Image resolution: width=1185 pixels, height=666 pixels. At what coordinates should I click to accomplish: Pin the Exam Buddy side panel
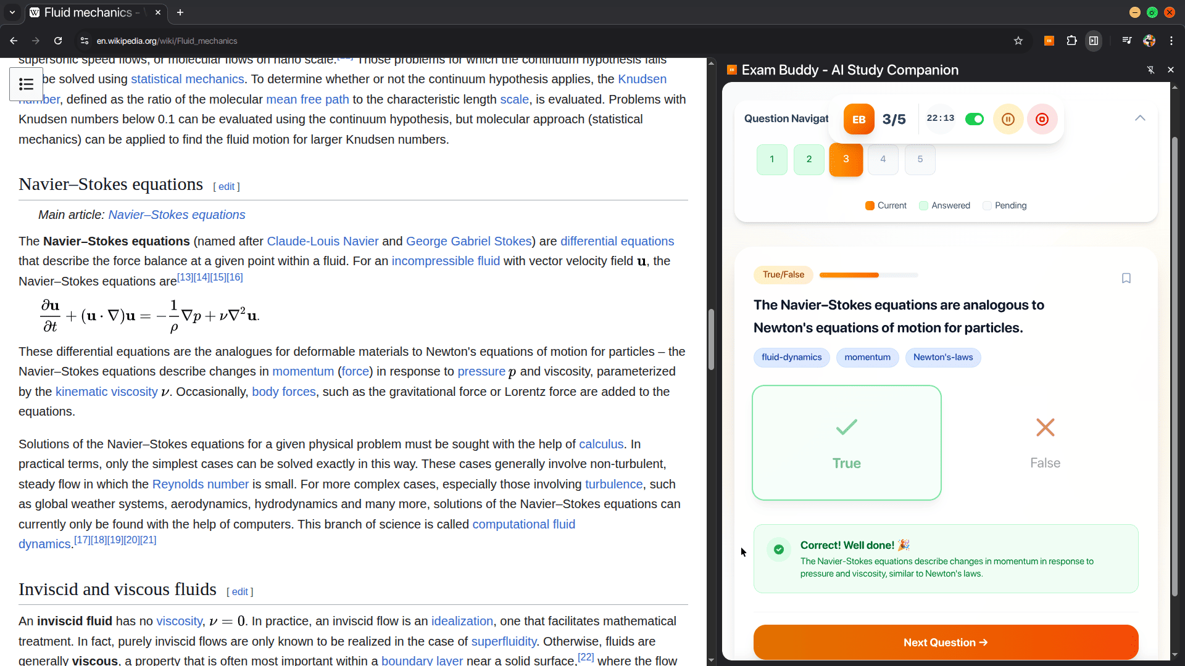[1150, 70]
